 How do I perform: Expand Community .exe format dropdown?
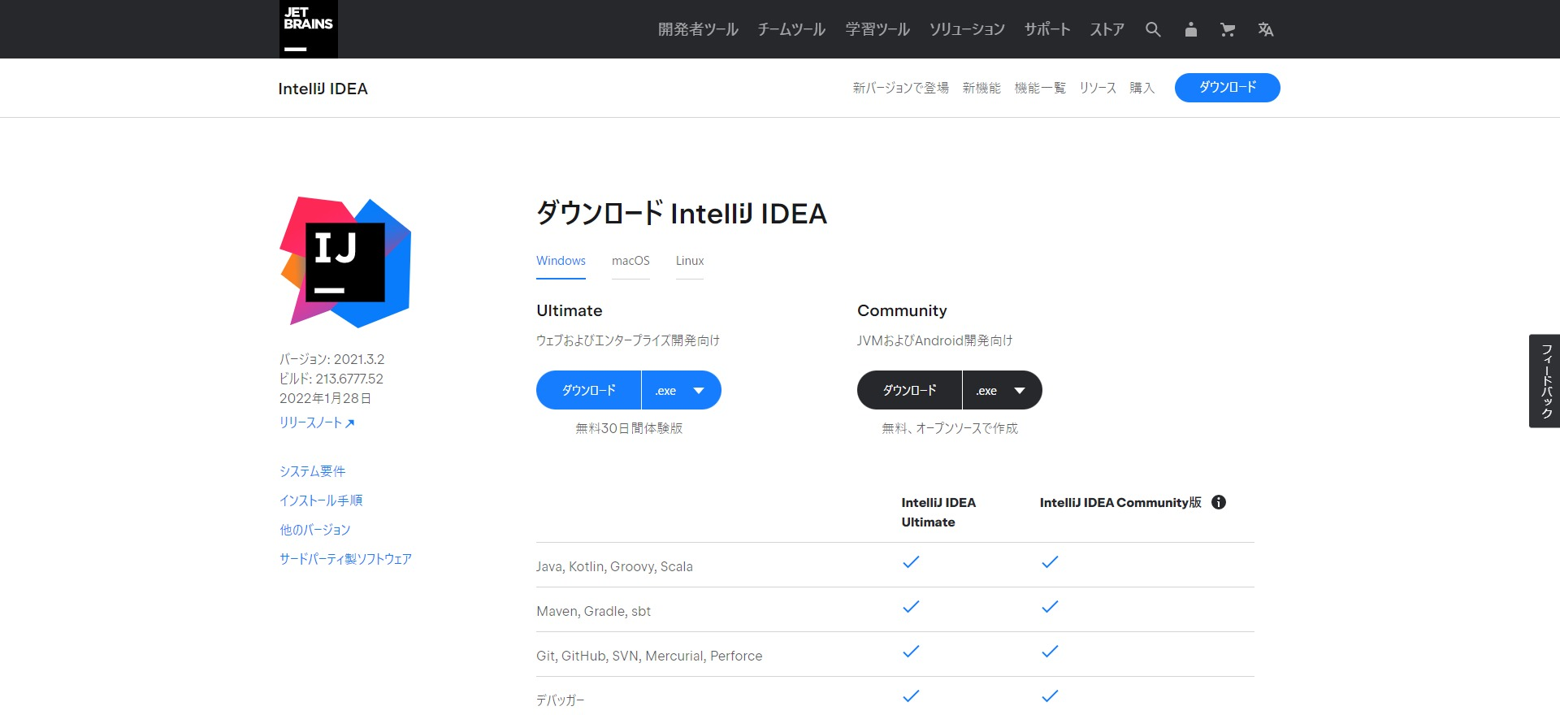coord(1003,390)
